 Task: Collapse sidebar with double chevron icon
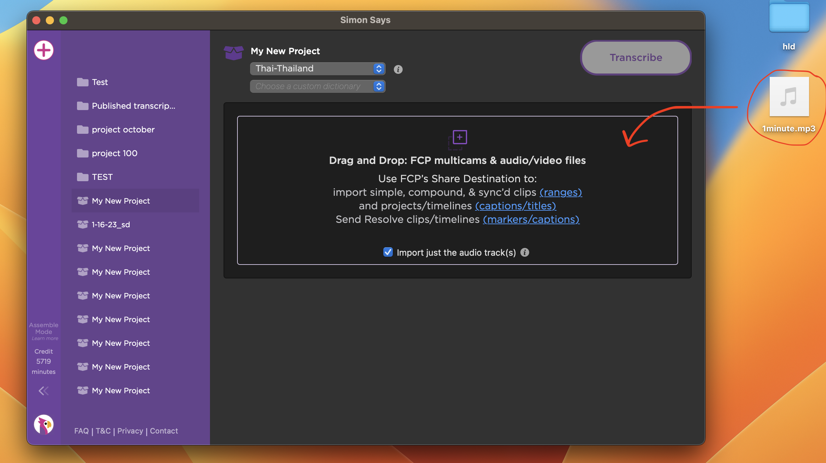[x=43, y=391]
